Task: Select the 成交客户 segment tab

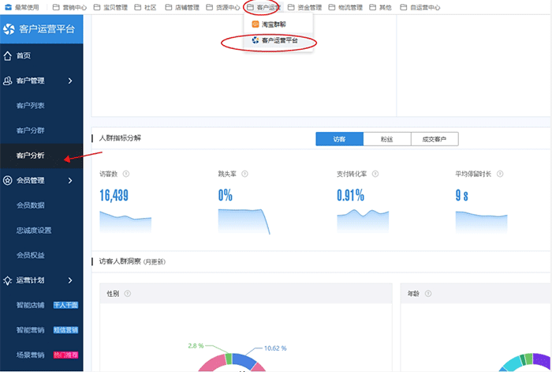Action: coord(434,139)
